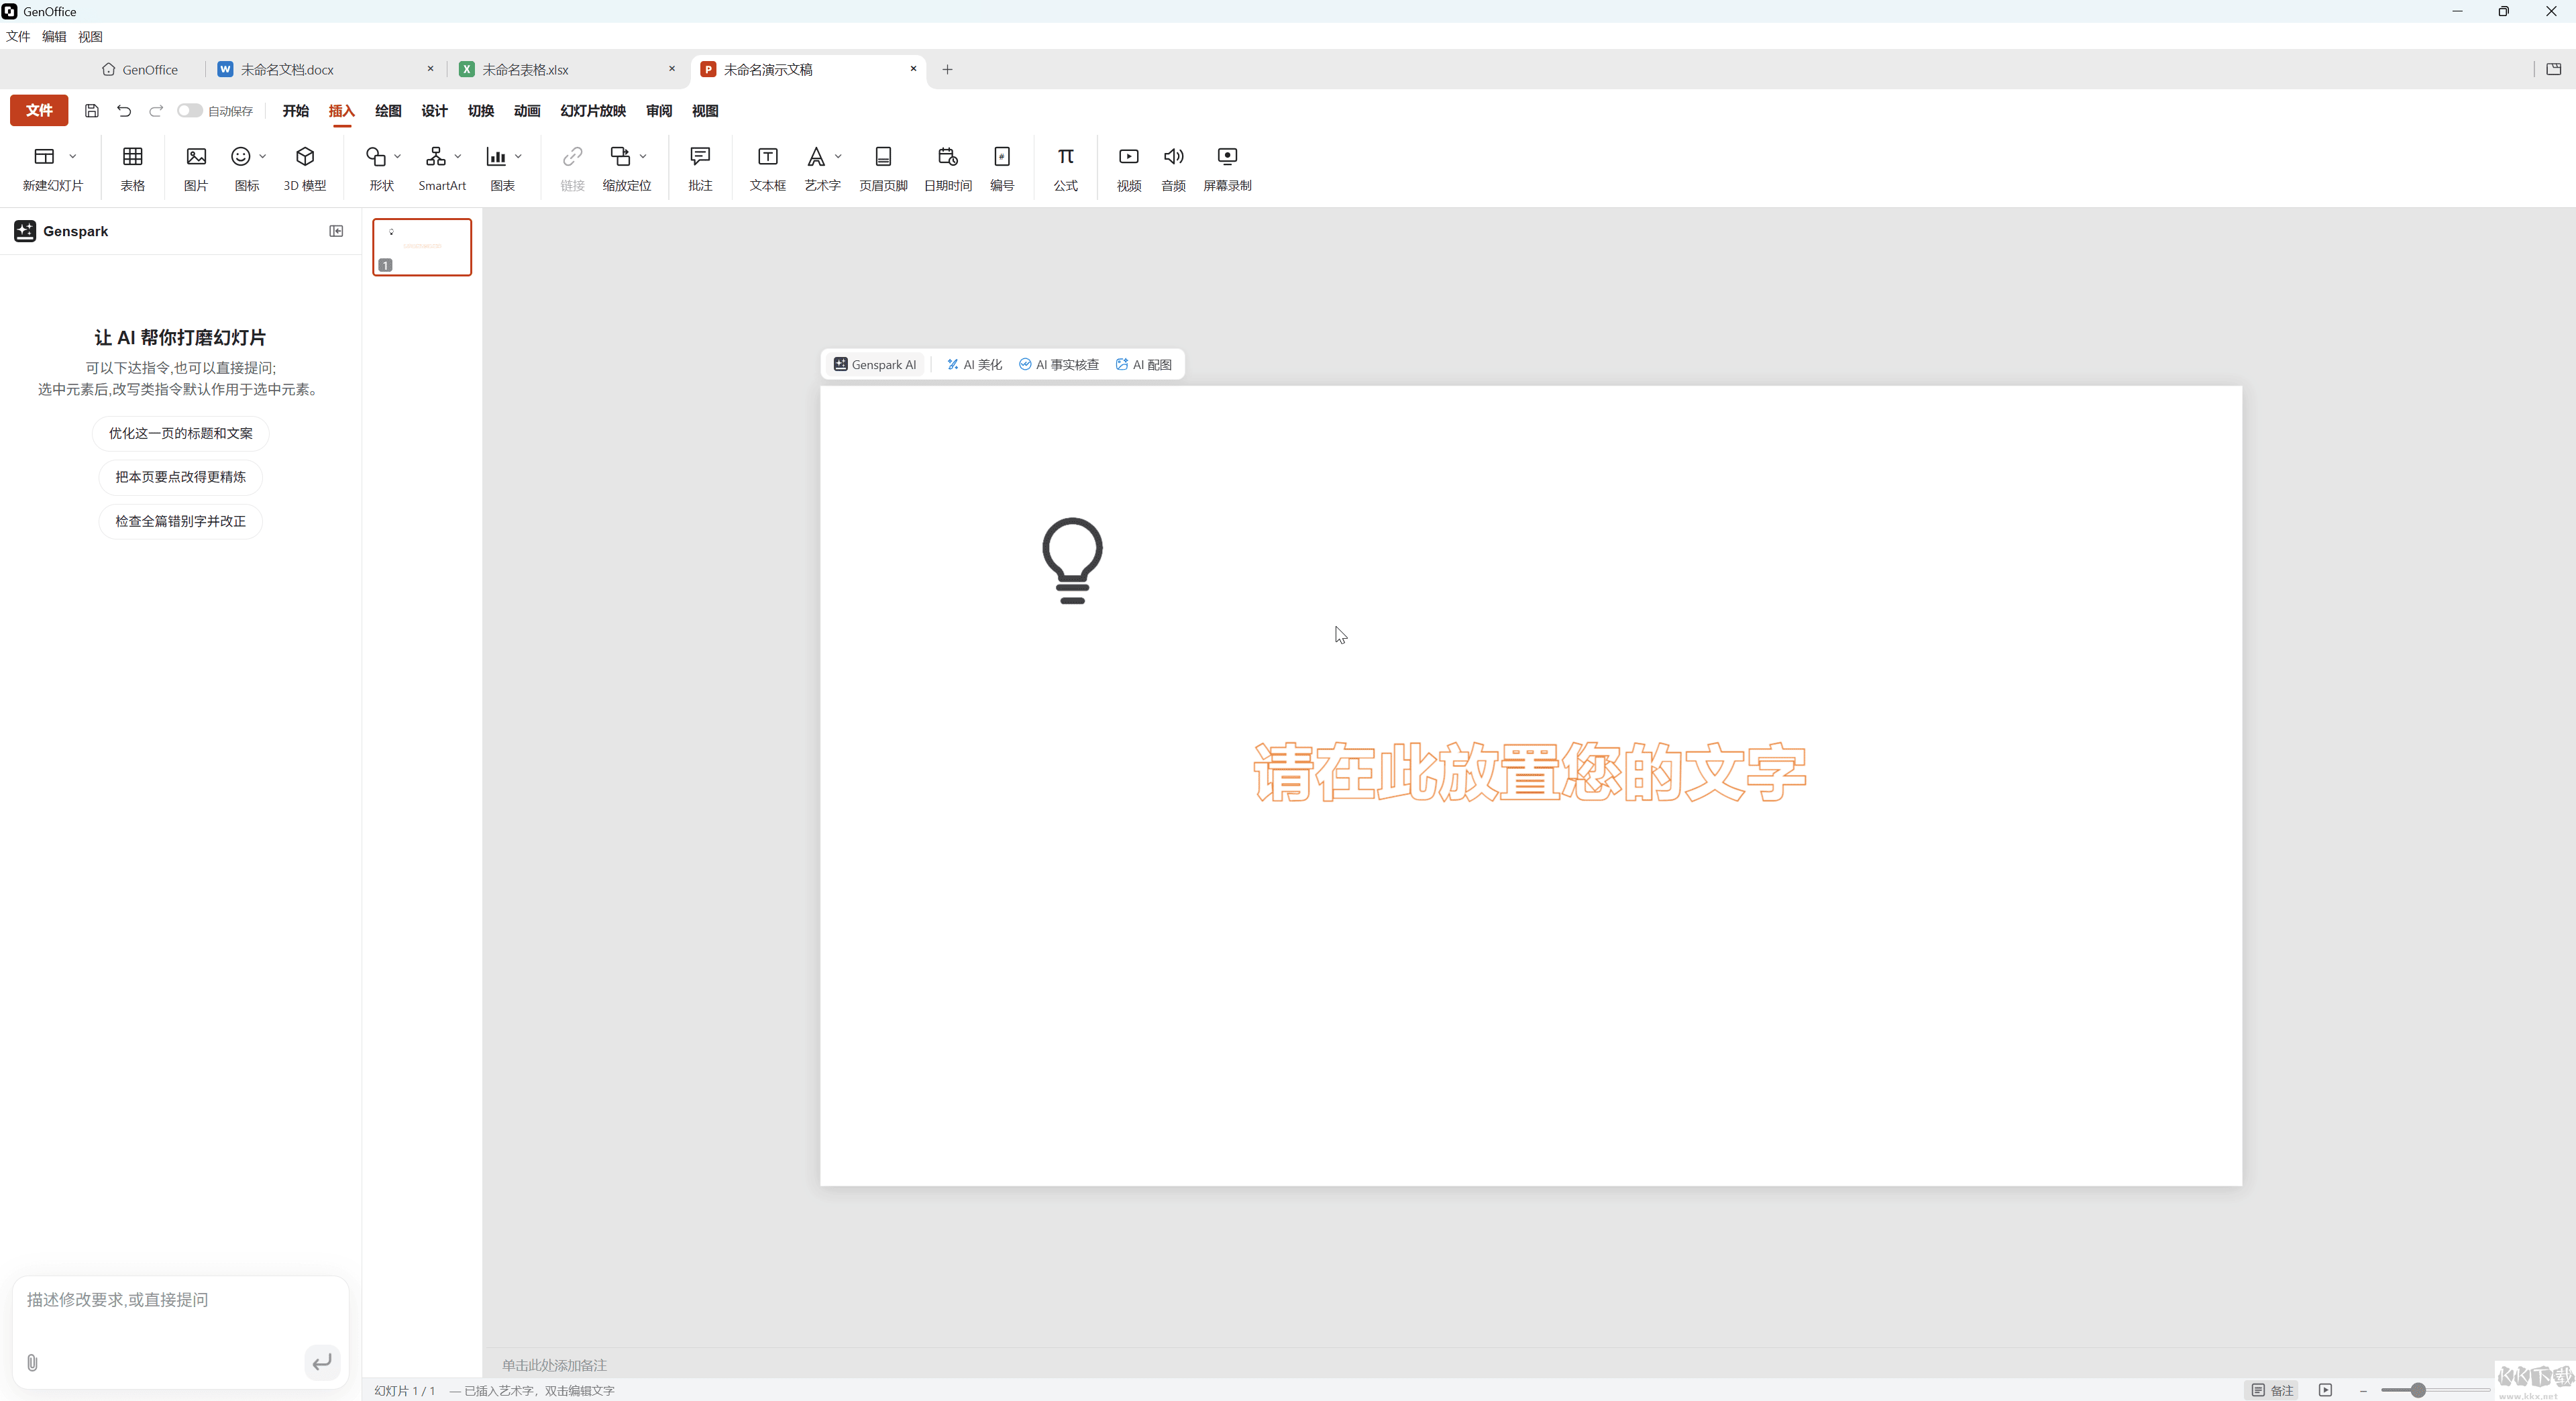Click the AI 美化 button above slide

(x=974, y=365)
